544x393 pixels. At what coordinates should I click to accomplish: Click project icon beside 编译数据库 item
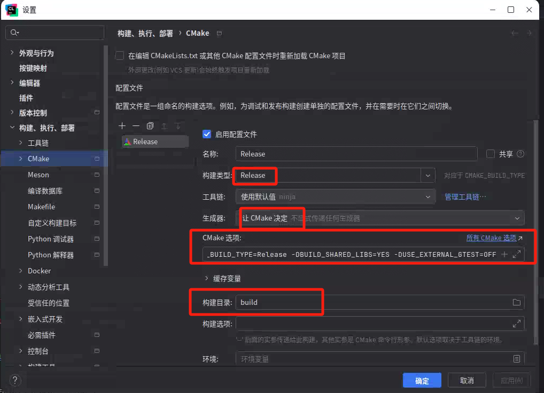click(97, 191)
